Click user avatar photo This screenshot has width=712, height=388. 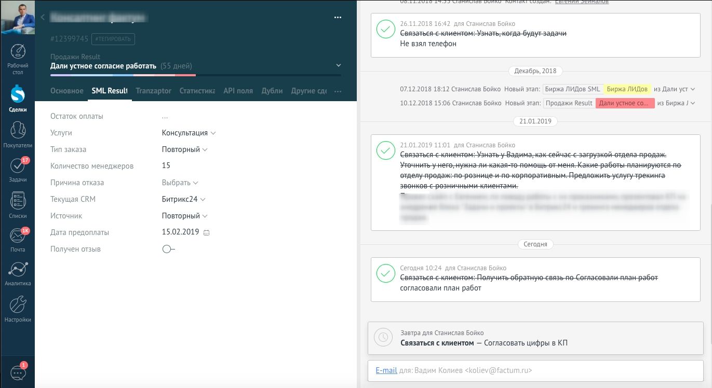point(17,17)
